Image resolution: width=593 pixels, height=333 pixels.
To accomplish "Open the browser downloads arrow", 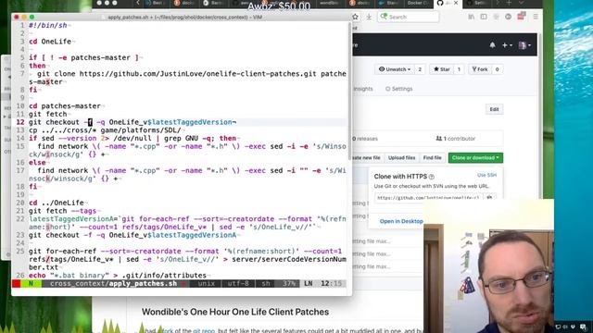I will click(369, 17).
